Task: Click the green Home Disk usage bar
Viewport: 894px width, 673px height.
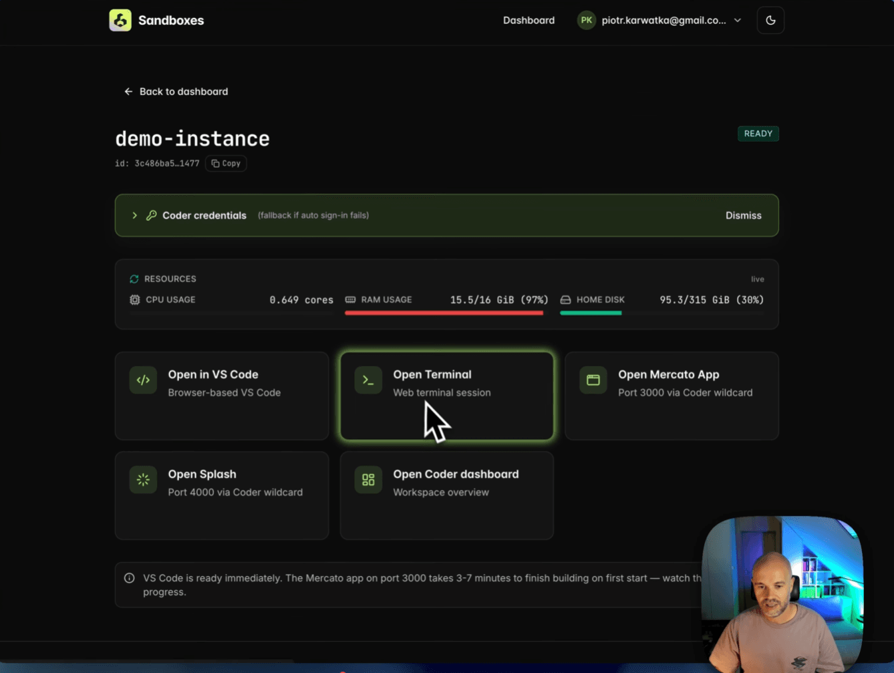Action: pyautogui.click(x=591, y=313)
